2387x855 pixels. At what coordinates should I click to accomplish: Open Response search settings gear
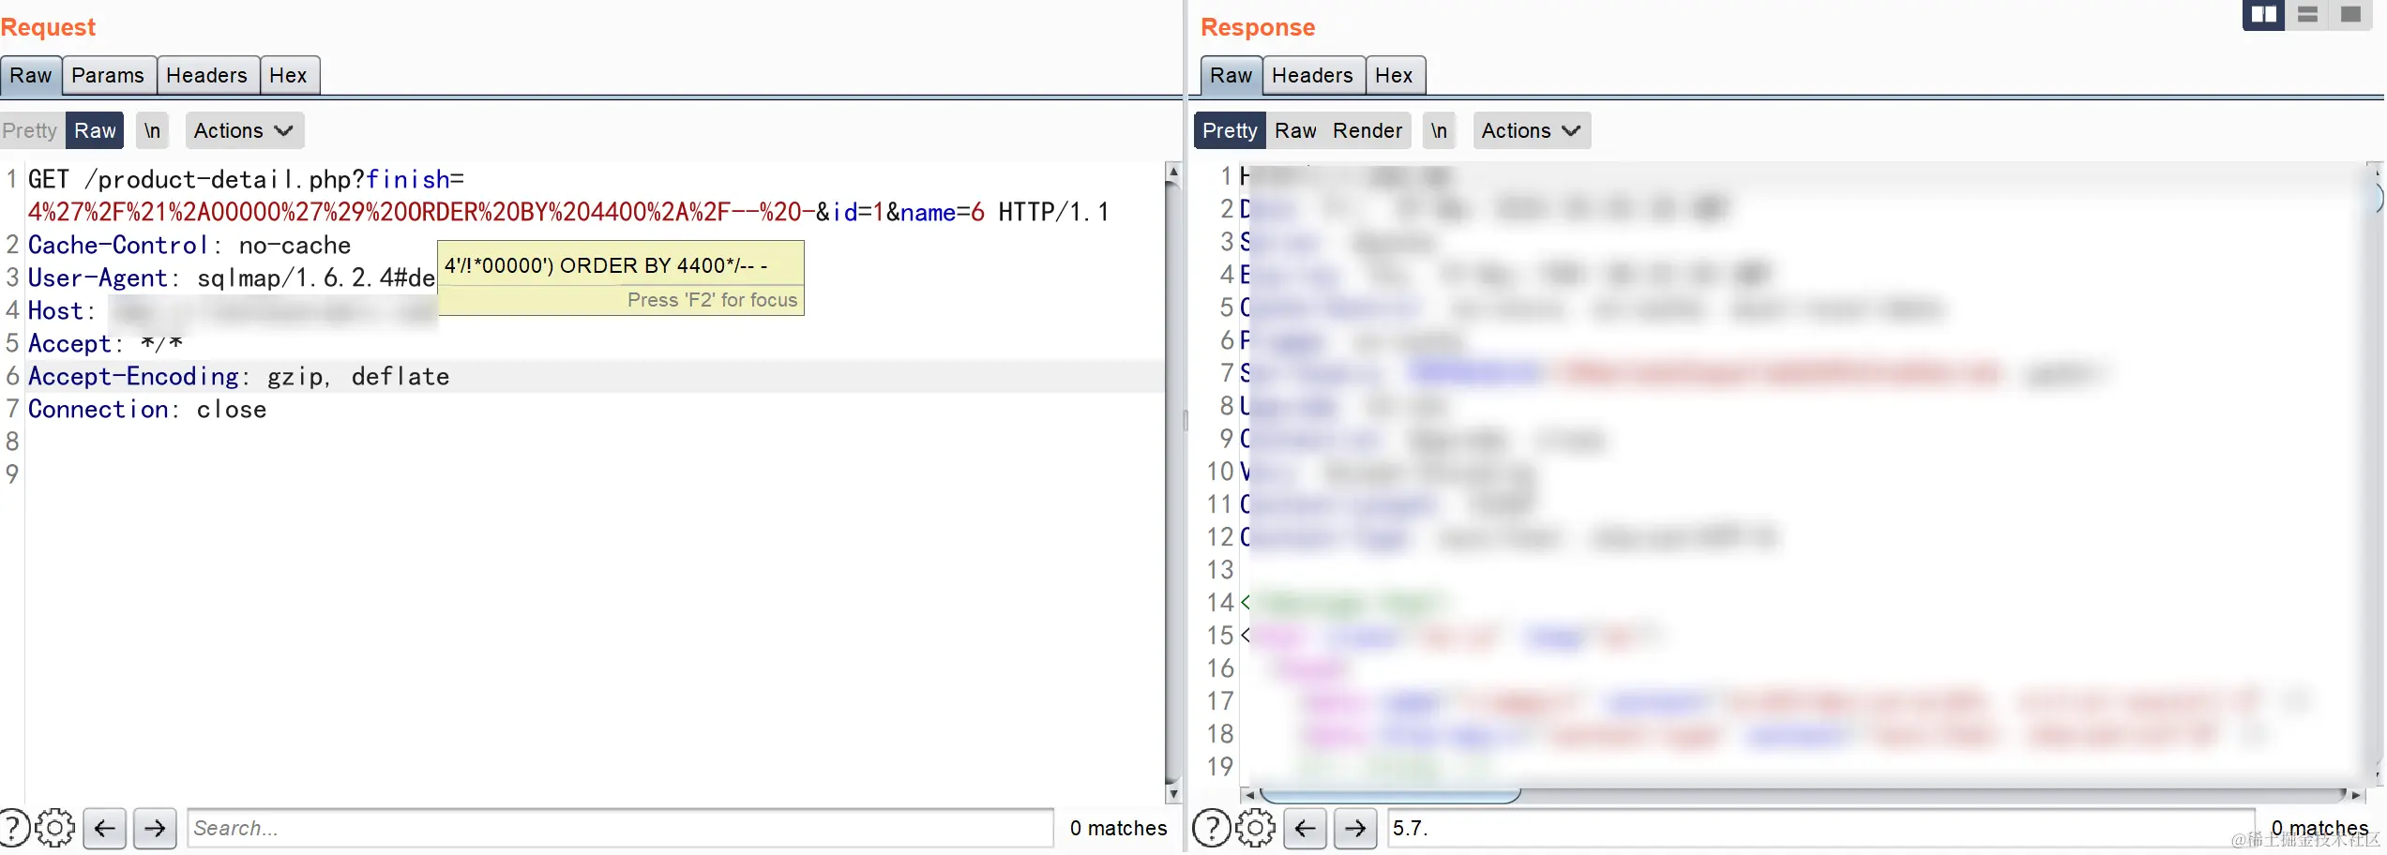coord(1256,828)
